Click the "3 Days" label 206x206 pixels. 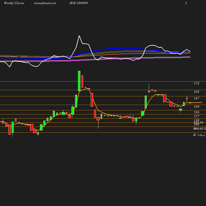201,135
